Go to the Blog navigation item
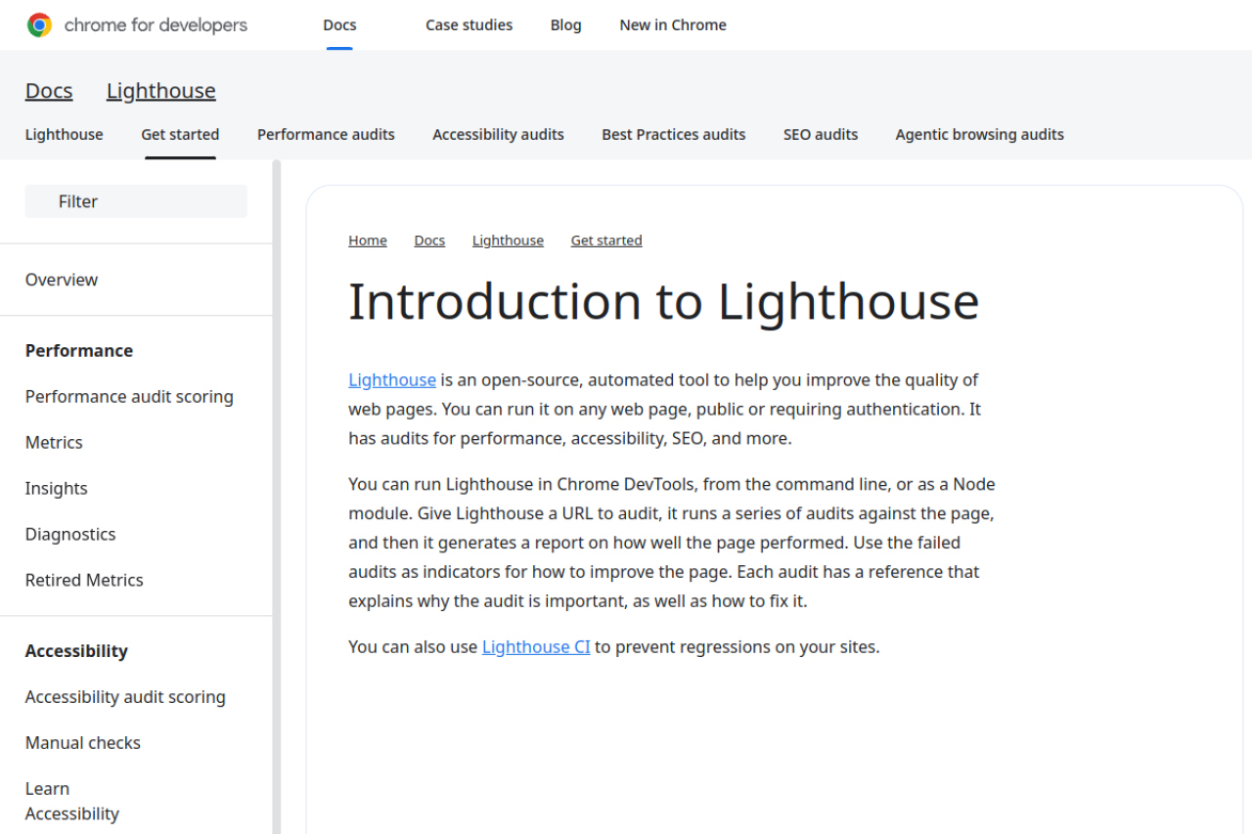Viewport: 1252px width, 834px height. coord(565,25)
